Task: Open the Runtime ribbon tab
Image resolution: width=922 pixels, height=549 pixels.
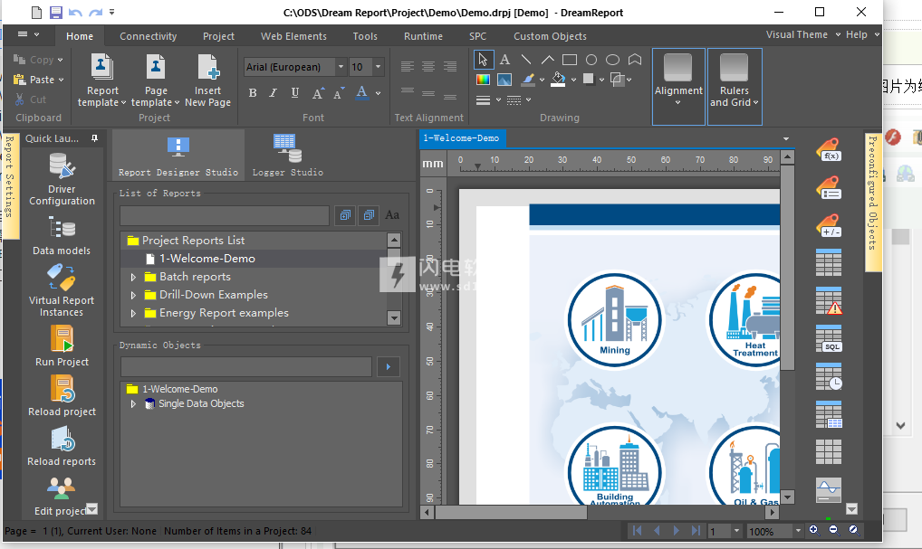Action: pos(423,36)
